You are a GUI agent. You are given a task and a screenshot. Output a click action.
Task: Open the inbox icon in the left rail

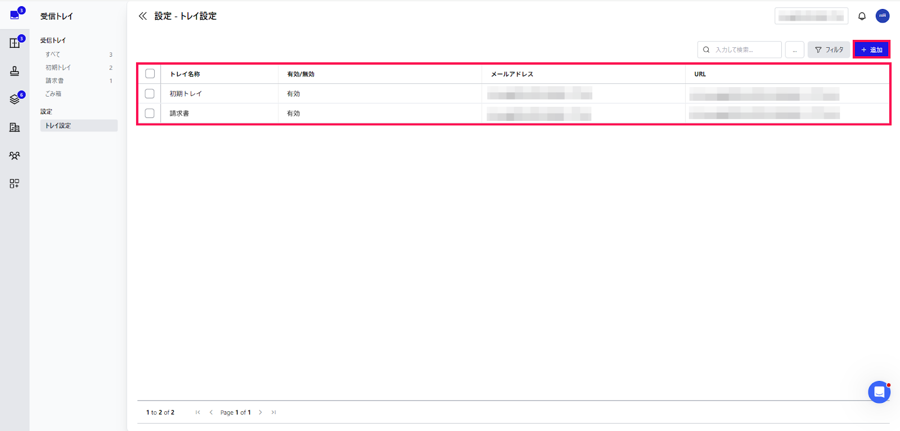[15, 15]
